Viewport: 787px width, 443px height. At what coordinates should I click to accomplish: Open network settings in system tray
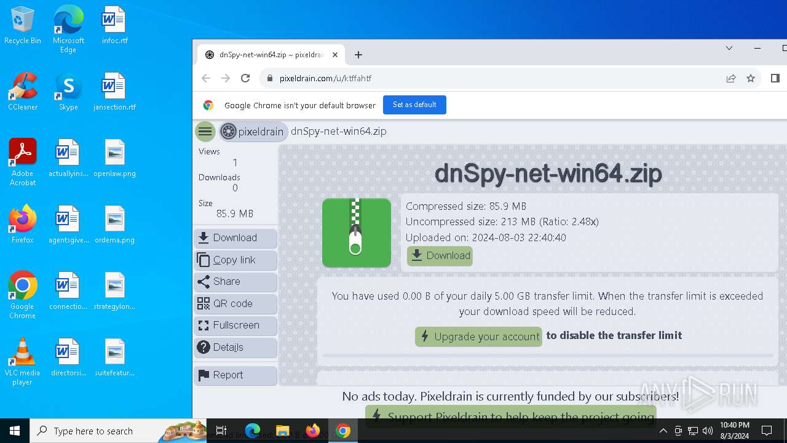(693, 431)
